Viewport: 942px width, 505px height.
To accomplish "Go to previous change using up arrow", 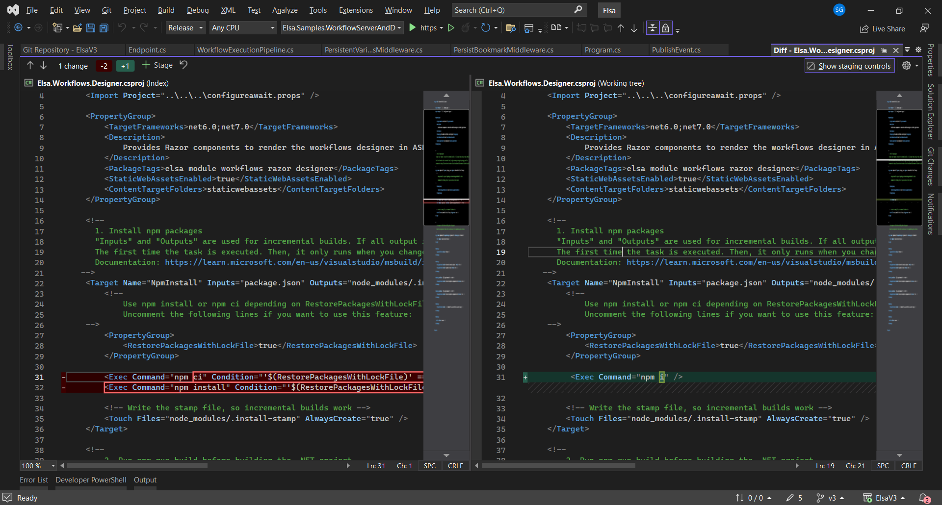I will 30,65.
